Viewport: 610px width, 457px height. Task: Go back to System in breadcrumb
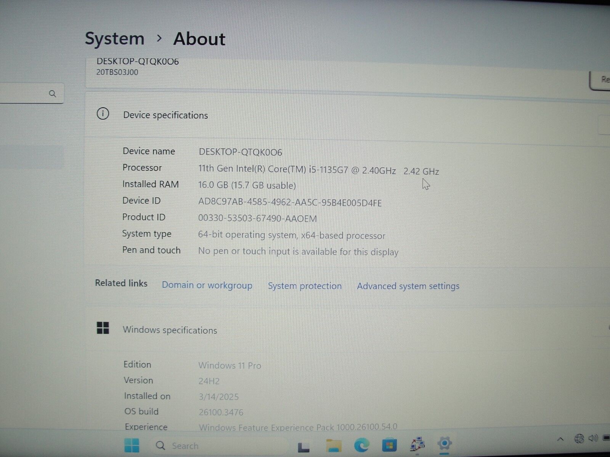click(x=114, y=39)
